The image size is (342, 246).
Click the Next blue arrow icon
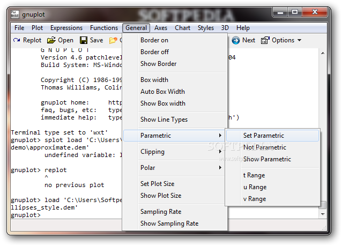pos(235,40)
